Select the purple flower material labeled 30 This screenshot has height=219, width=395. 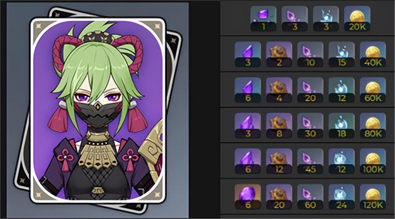(310, 126)
